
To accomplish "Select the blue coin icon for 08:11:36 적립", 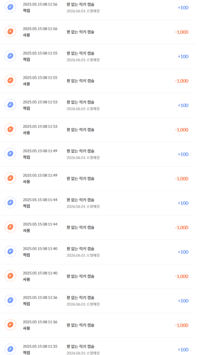I will (11, 300).
